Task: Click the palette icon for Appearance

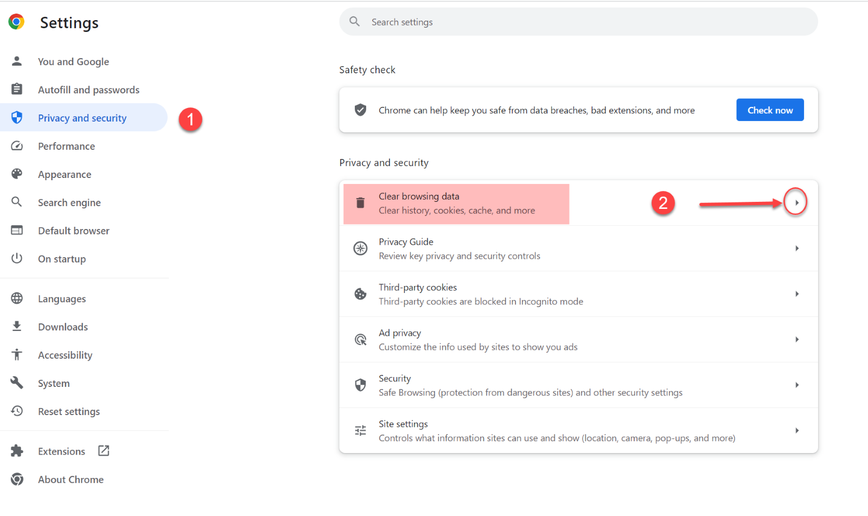Action: click(x=17, y=174)
